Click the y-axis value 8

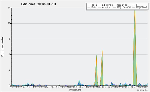9,39
